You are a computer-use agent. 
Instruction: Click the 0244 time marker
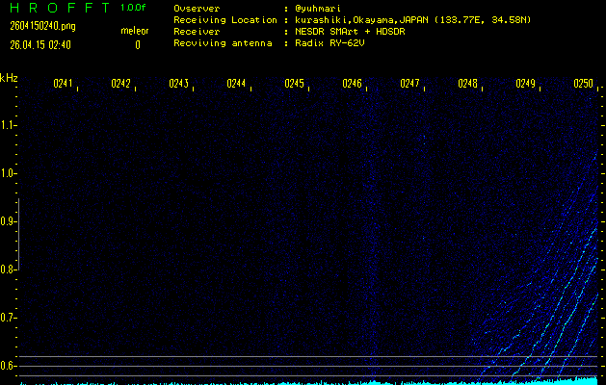(236, 84)
